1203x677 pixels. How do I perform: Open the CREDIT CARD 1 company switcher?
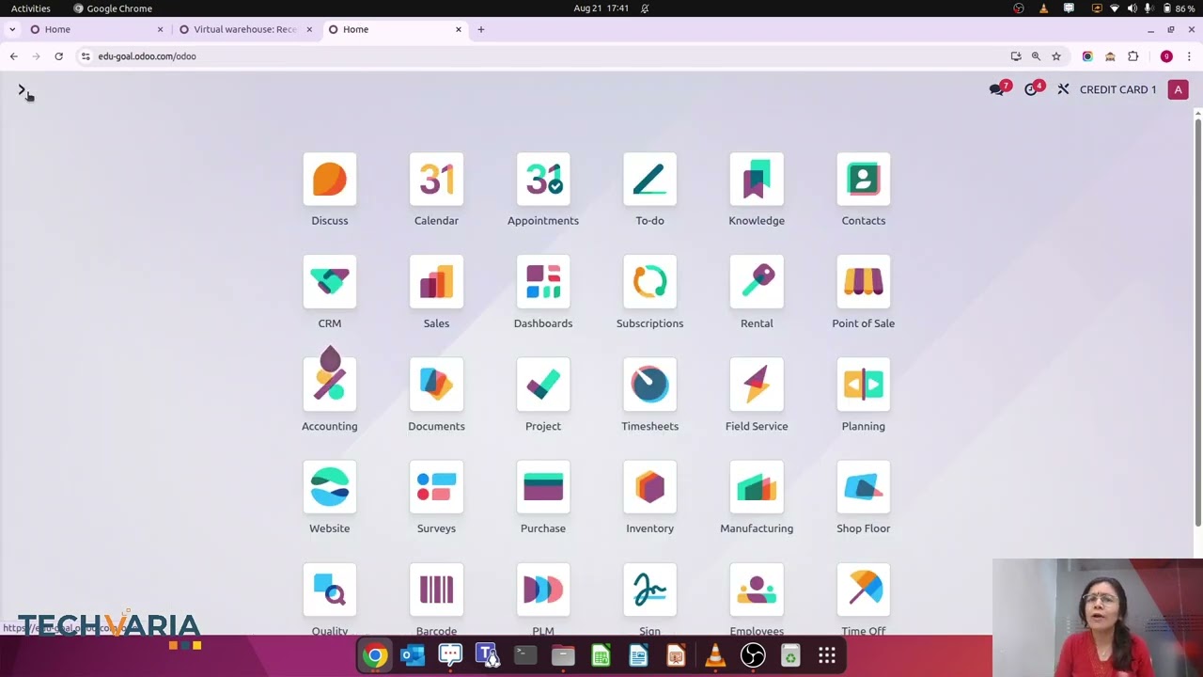1117,89
